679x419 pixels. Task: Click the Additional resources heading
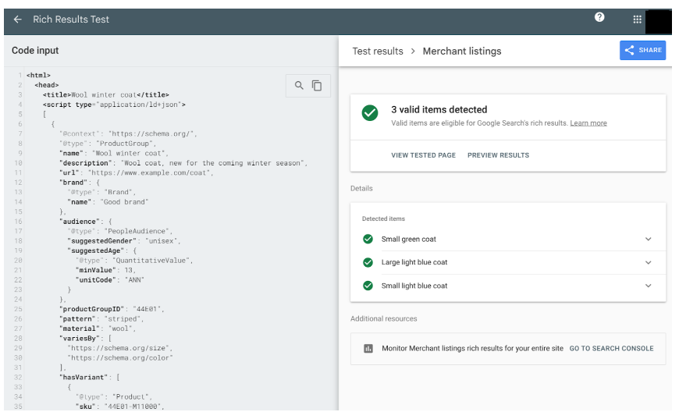(x=384, y=318)
